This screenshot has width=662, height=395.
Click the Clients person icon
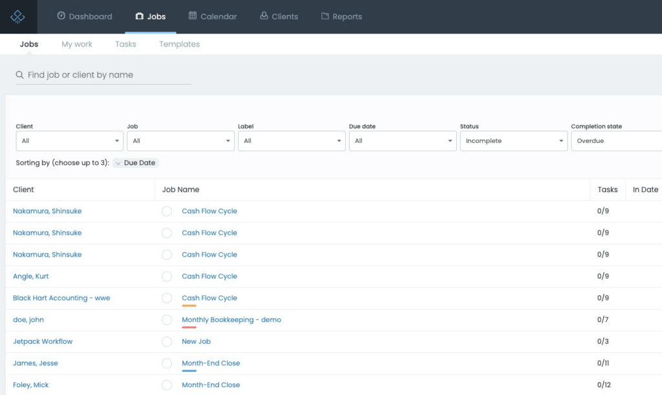coord(264,16)
